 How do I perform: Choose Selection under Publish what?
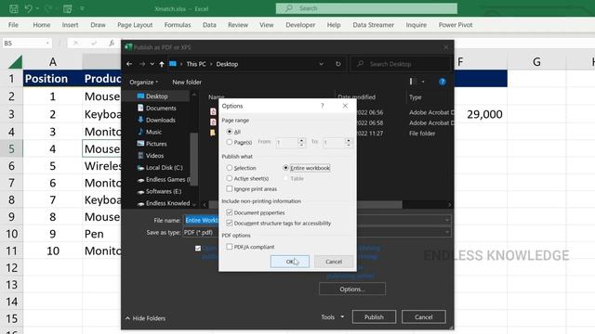tap(230, 167)
